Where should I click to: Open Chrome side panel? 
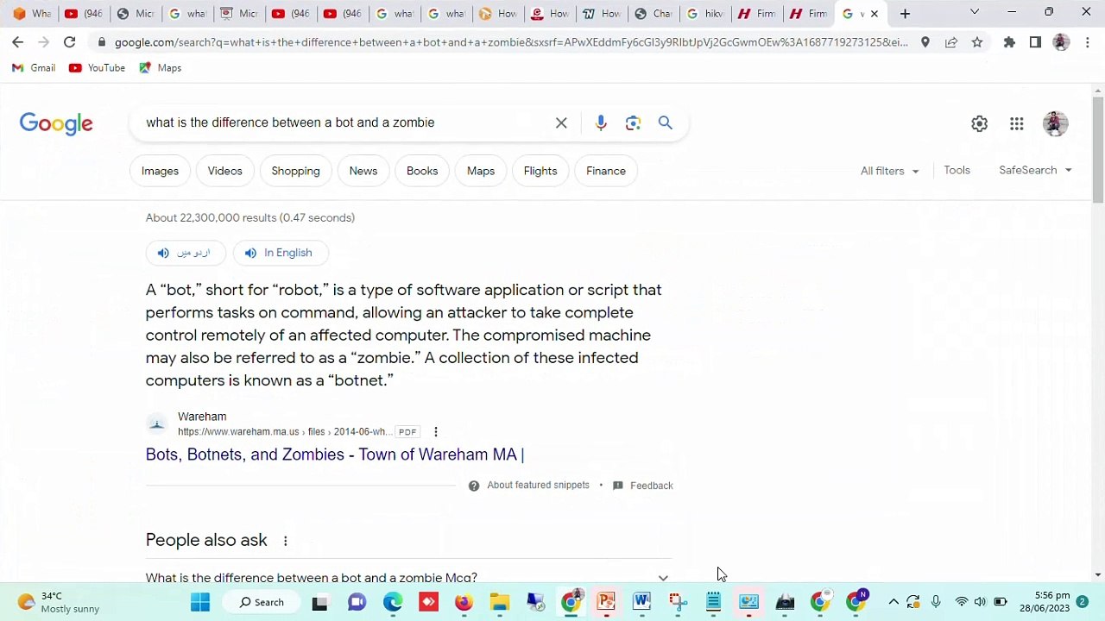coord(1035,42)
